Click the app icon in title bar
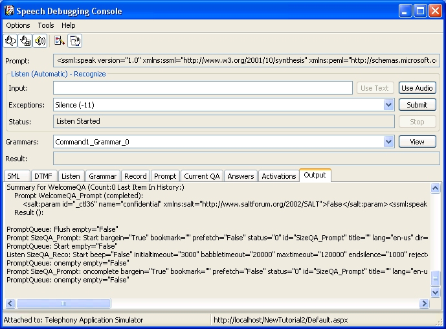The height and width of the screenshot is (329, 446). pos(9,10)
